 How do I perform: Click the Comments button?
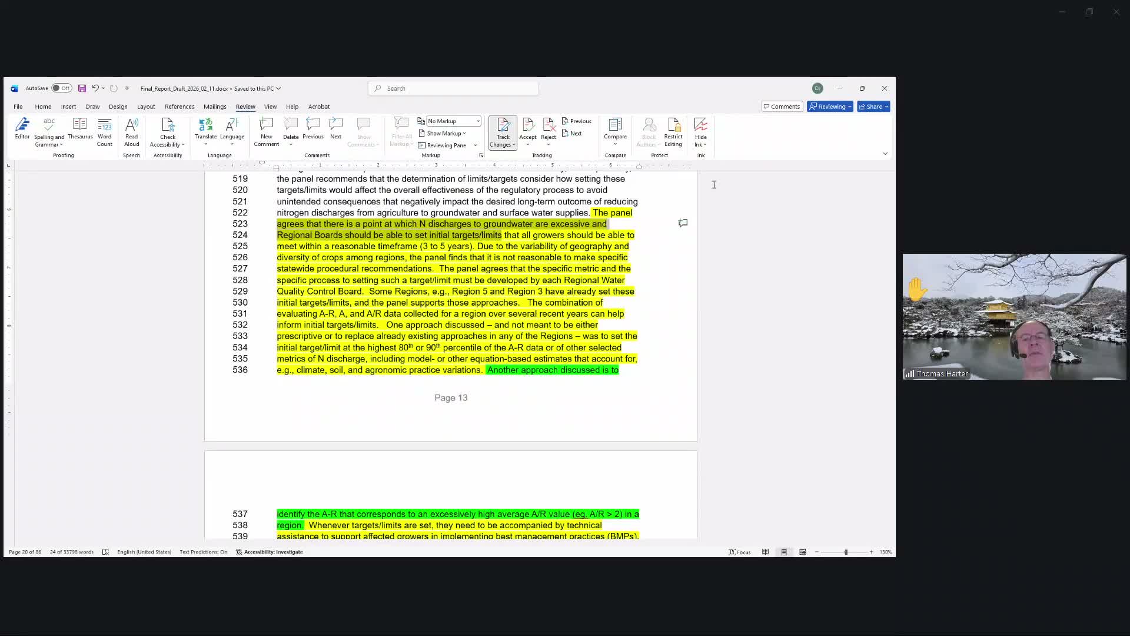(x=782, y=107)
